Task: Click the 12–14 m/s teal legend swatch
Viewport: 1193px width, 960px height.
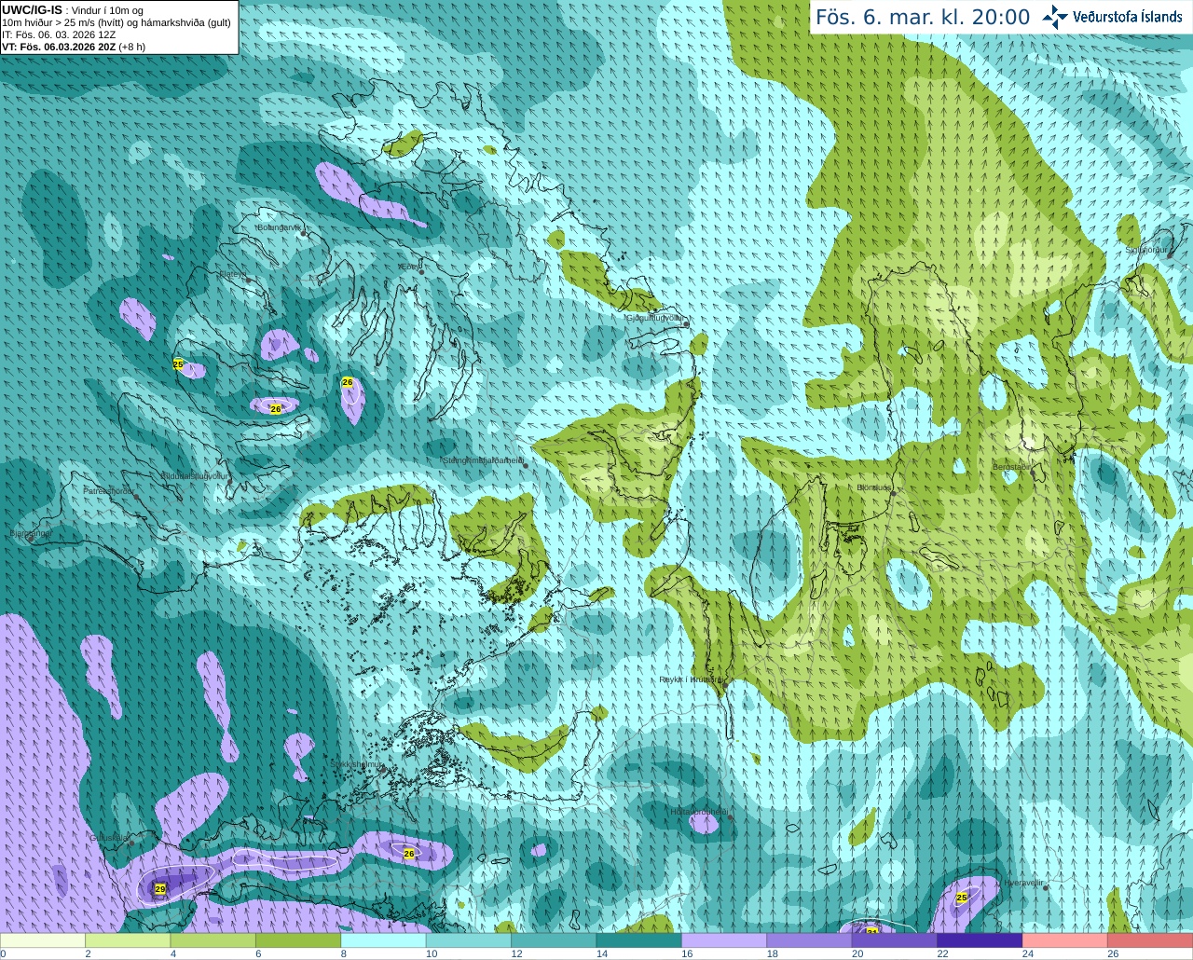Action: pyautogui.click(x=554, y=940)
